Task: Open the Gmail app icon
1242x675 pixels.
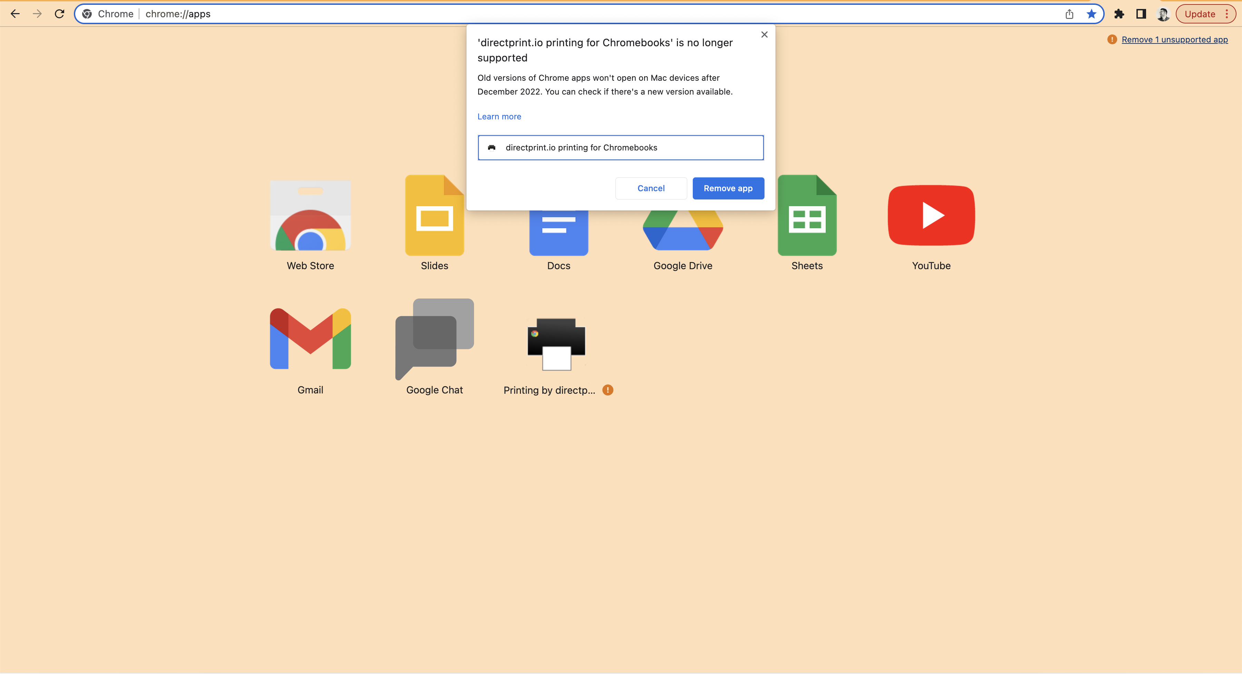Action: [x=310, y=339]
